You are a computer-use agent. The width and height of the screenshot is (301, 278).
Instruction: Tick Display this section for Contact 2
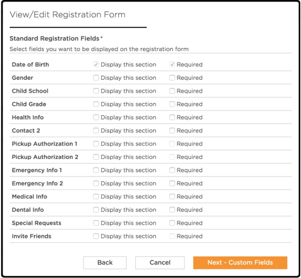point(96,130)
